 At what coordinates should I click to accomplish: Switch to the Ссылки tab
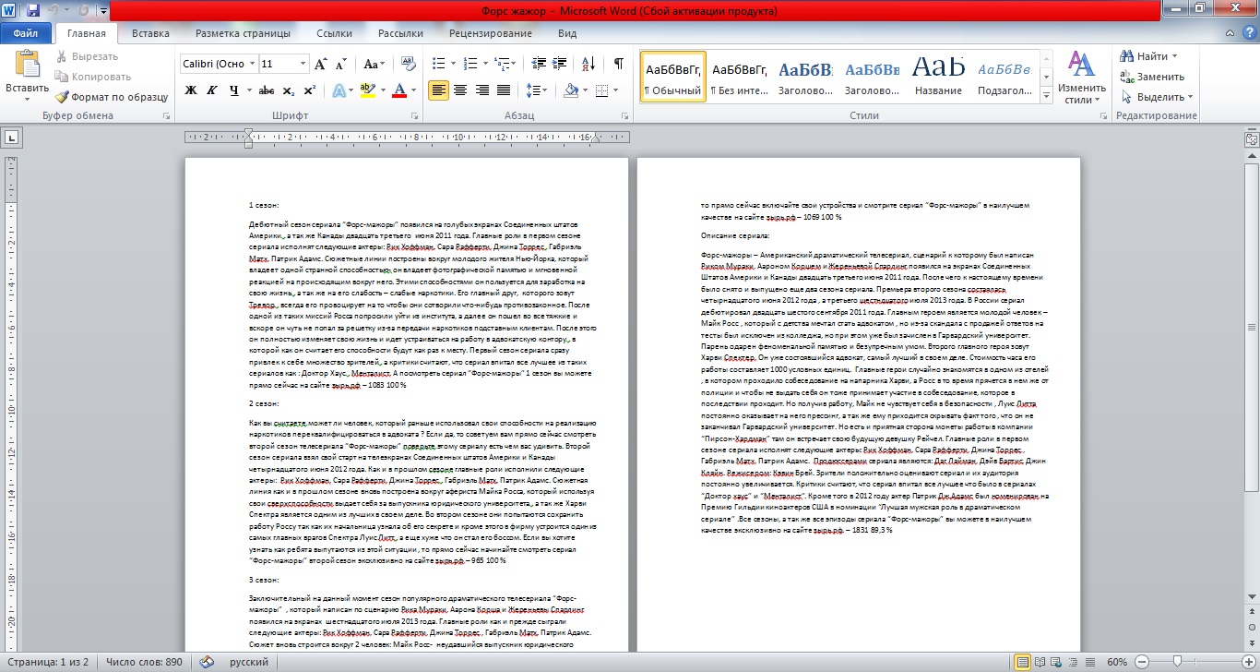[x=334, y=33]
